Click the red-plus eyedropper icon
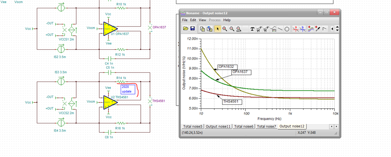This screenshot has height=157, width=391. (318, 29)
